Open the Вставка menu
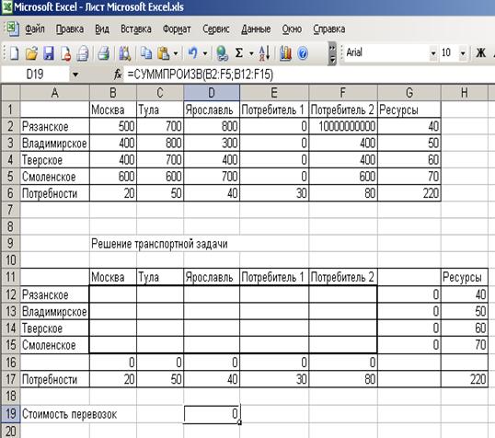The image size is (495, 438). click(136, 29)
